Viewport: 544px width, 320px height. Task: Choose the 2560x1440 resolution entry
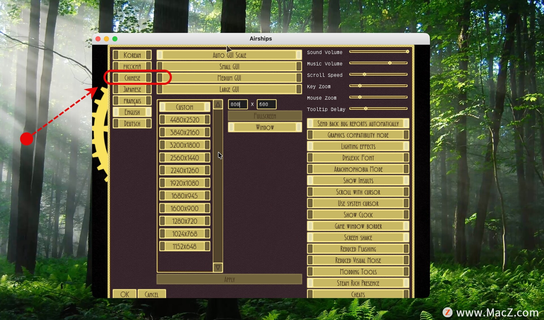click(x=184, y=158)
